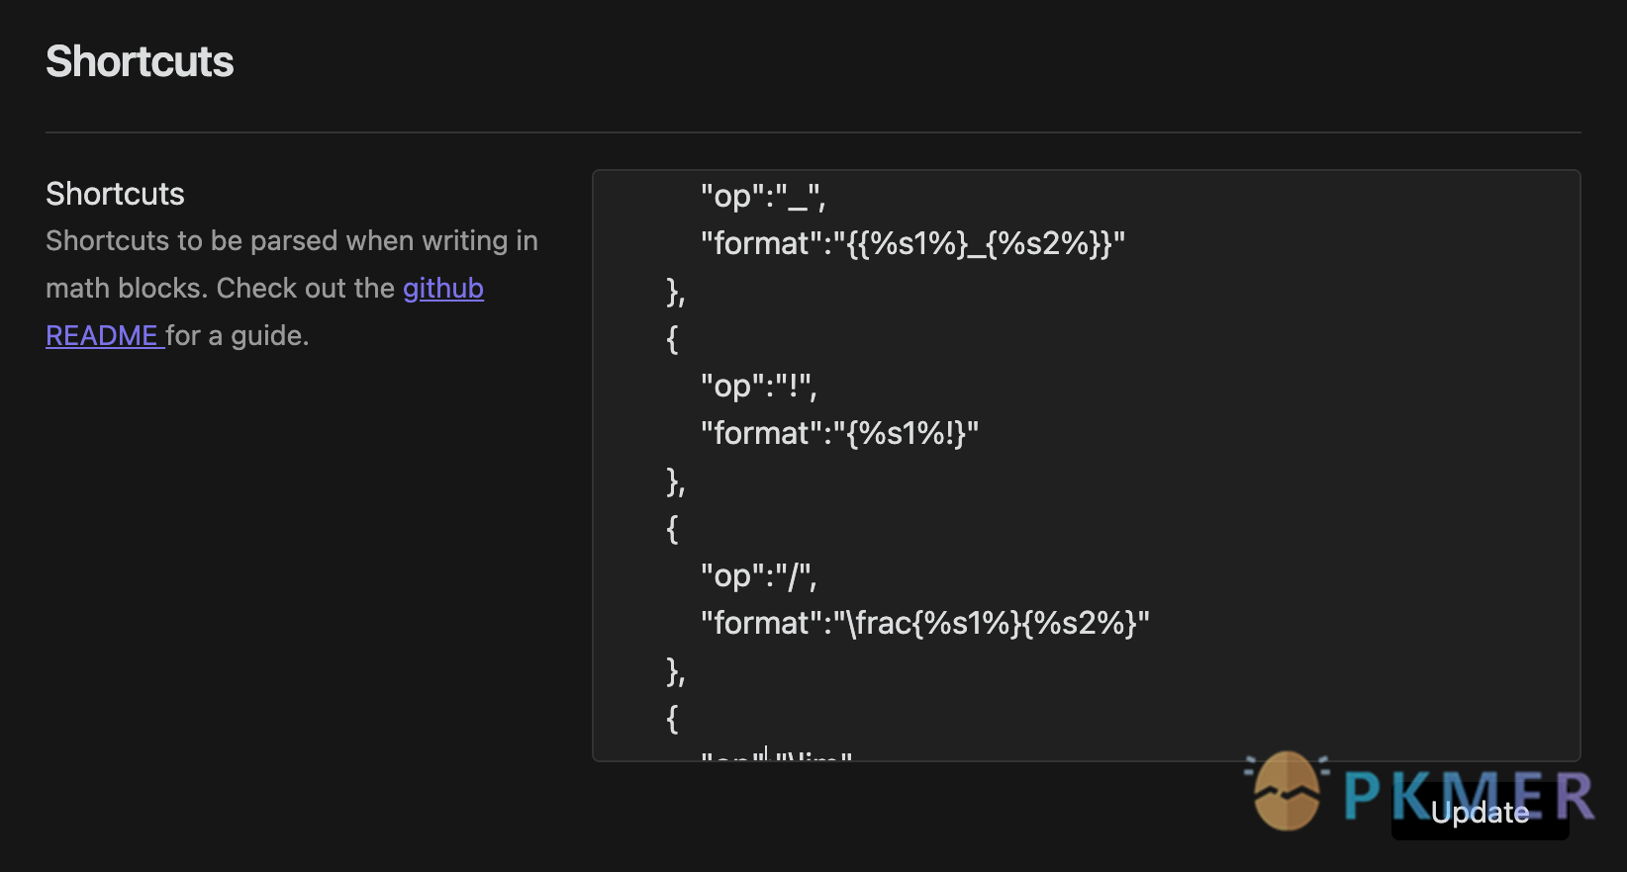Image resolution: width=1627 pixels, height=872 pixels.
Task: Place cursor on the "op":"/" line
Action: pyautogui.click(x=758, y=575)
